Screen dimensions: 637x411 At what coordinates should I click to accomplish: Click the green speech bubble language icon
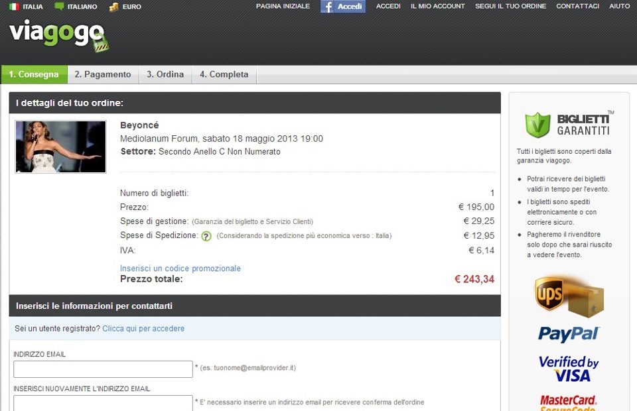59,7
